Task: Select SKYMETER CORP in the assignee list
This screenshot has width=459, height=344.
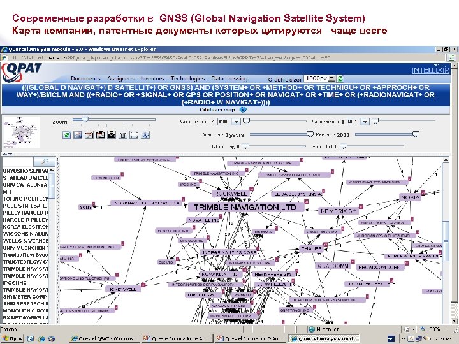Action: (25, 297)
